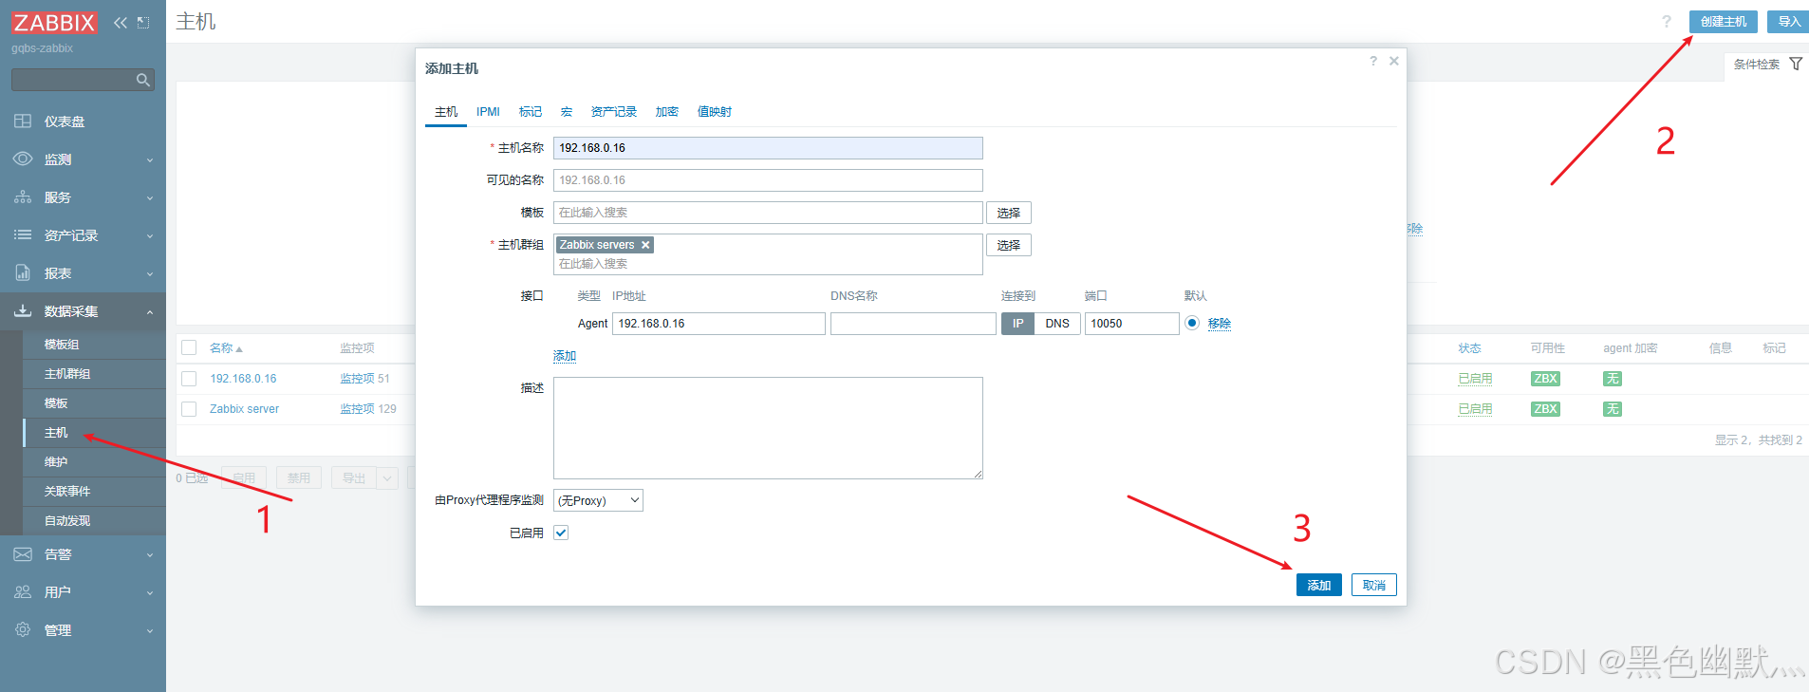1809x692 pixels.
Task: Open the 192.168.0.16 host link
Action: tap(243, 379)
